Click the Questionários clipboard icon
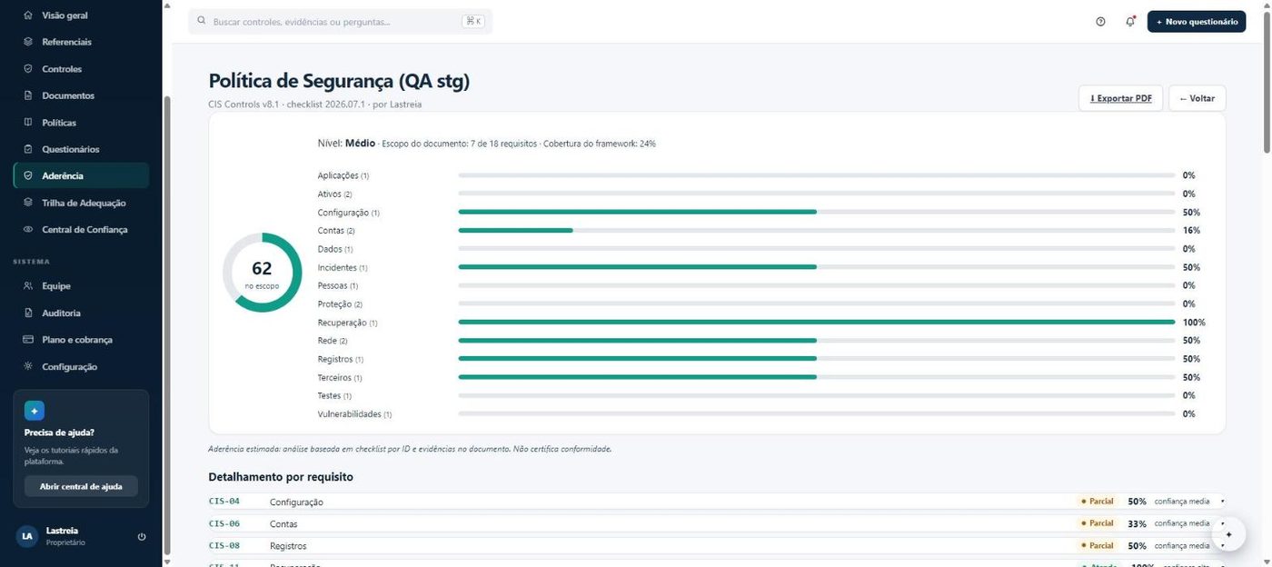The image size is (1272, 567). pyautogui.click(x=28, y=149)
